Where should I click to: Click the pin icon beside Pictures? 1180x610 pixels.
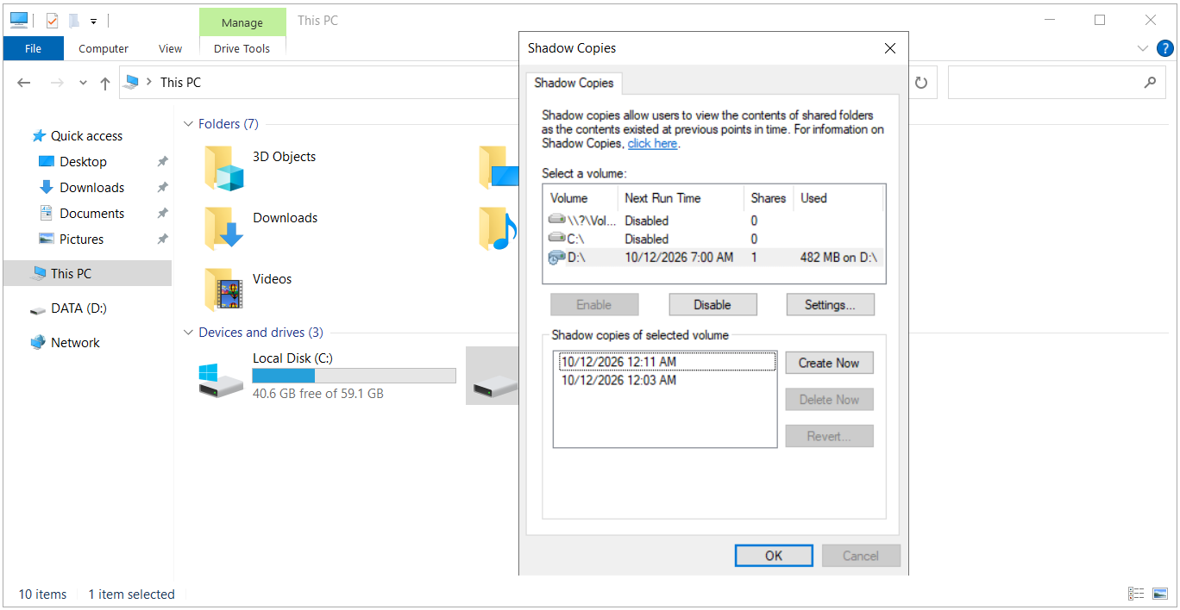[162, 240]
